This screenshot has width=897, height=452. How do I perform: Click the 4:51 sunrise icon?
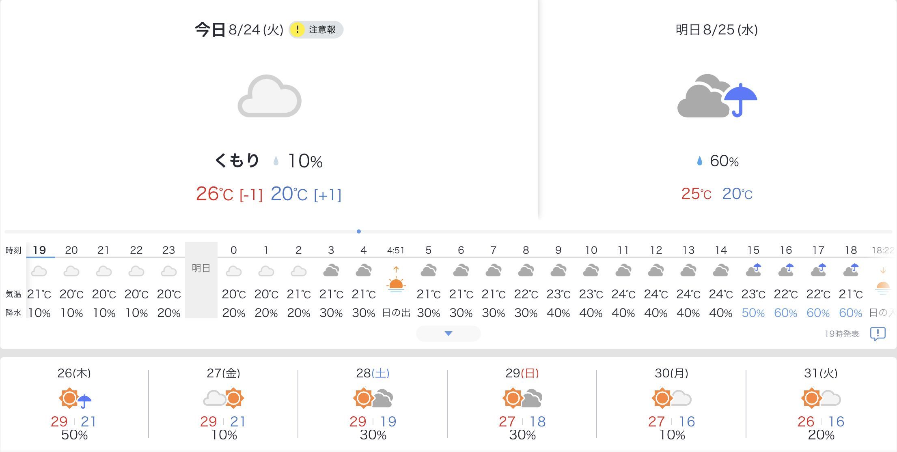click(396, 279)
